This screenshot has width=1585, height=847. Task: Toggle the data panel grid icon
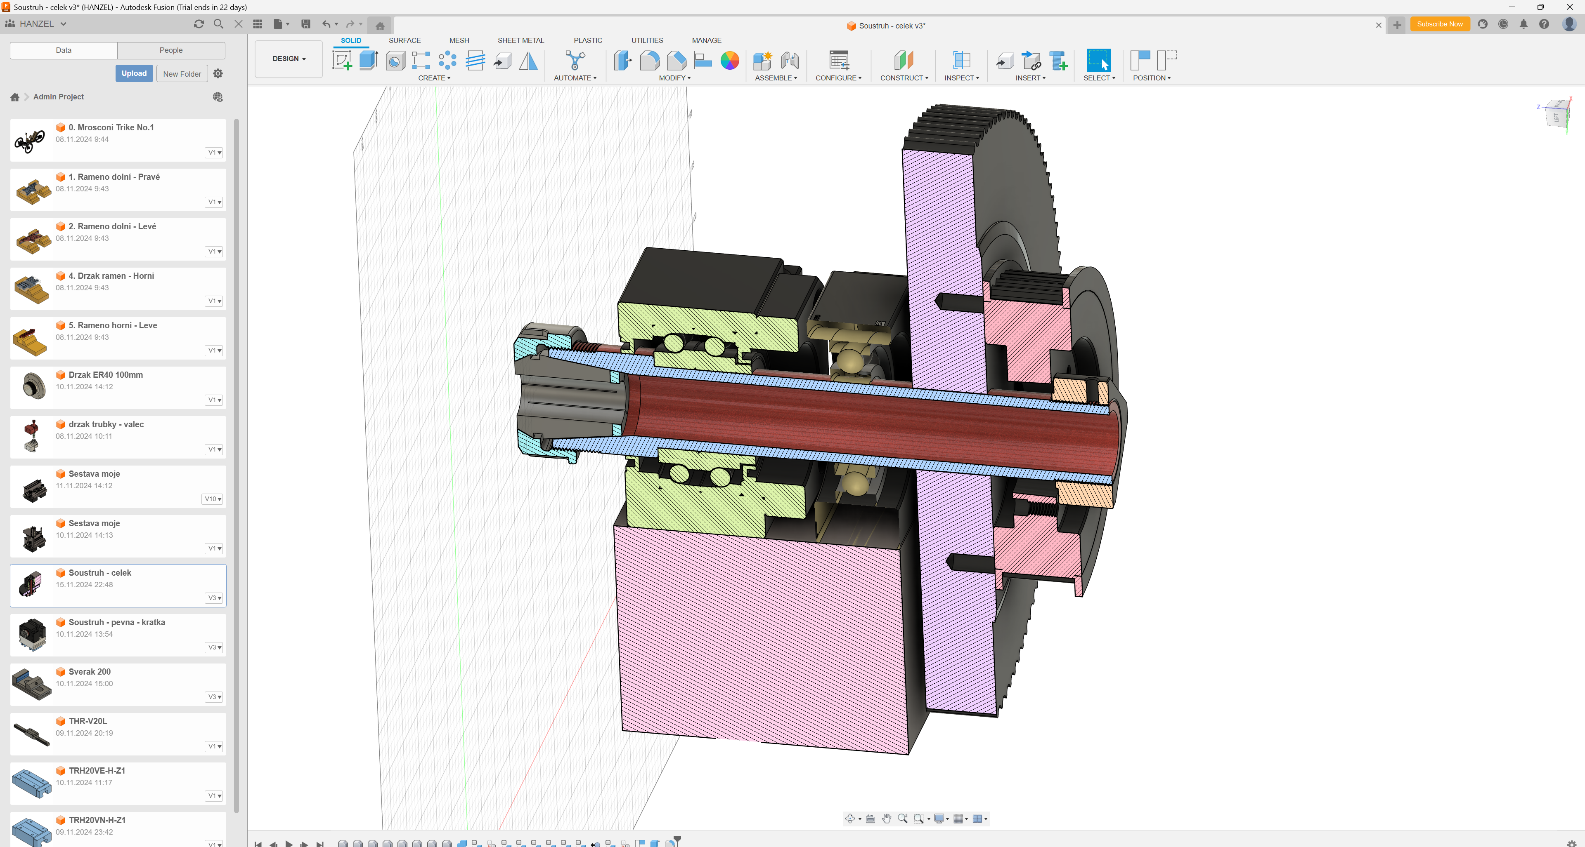click(x=257, y=24)
